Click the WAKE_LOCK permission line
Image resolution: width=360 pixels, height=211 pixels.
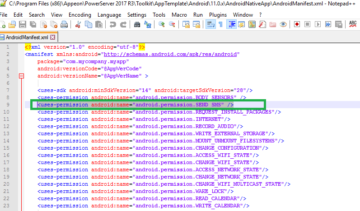pos(136,191)
